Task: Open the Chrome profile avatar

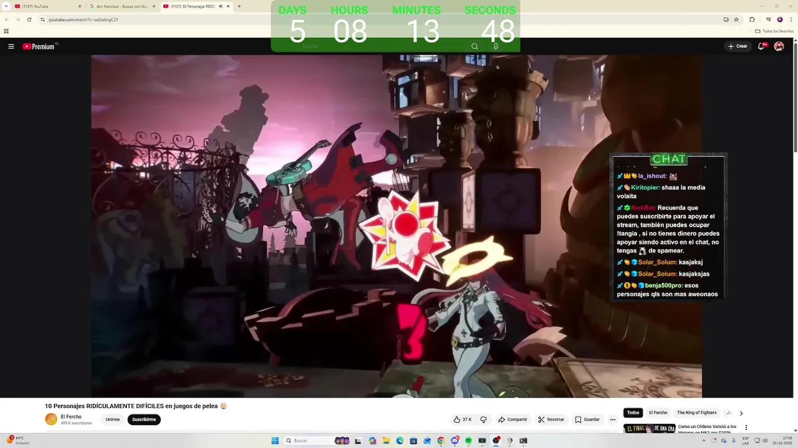Action: tap(780, 19)
